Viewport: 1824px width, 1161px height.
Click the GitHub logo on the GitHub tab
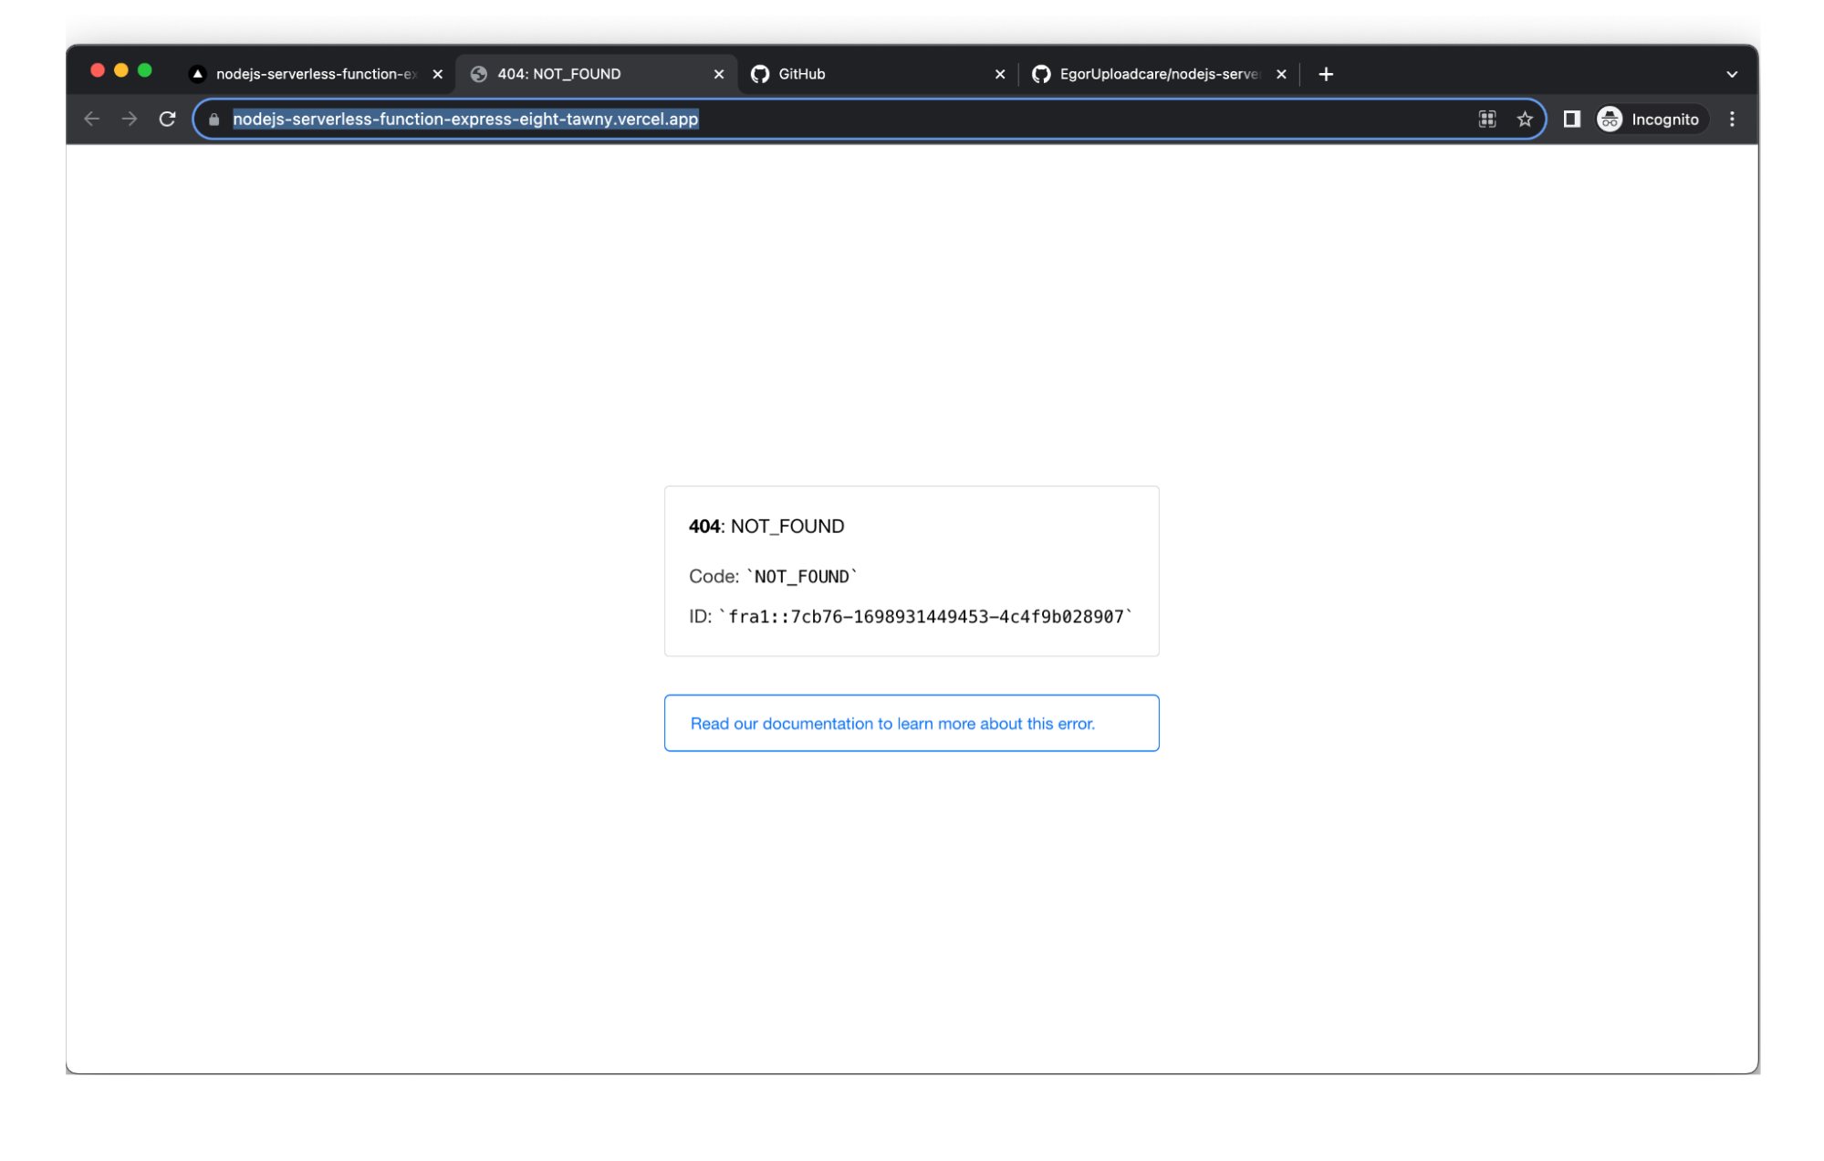760,74
